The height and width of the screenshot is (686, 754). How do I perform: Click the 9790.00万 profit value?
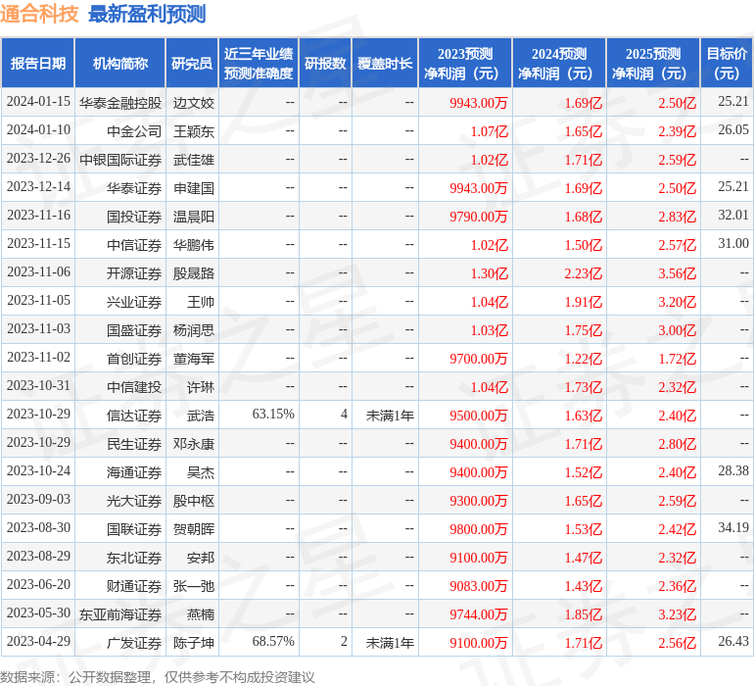(479, 217)
